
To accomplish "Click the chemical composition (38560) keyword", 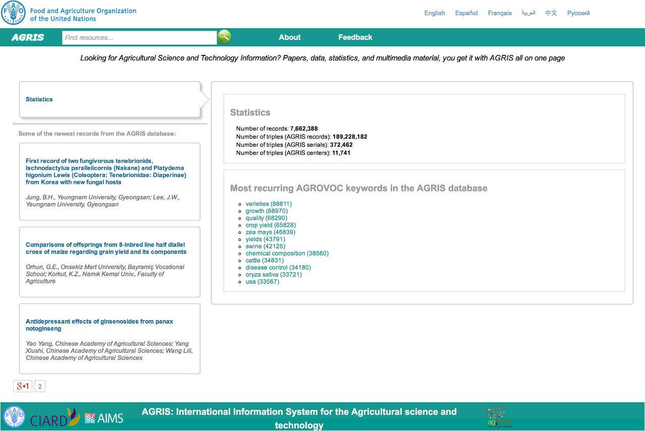I will (x=287, y=254).
